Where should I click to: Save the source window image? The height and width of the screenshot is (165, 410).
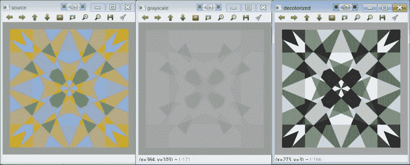click(x=110, y=17)
